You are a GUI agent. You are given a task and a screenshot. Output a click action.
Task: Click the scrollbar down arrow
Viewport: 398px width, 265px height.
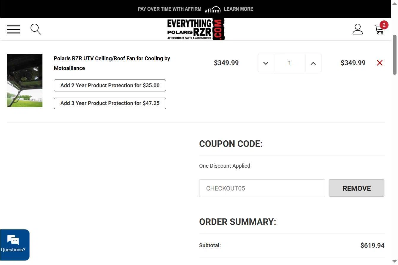(394, 262)
